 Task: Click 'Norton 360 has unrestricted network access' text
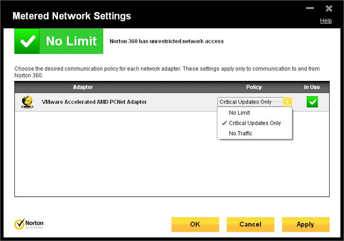[167, 41]
